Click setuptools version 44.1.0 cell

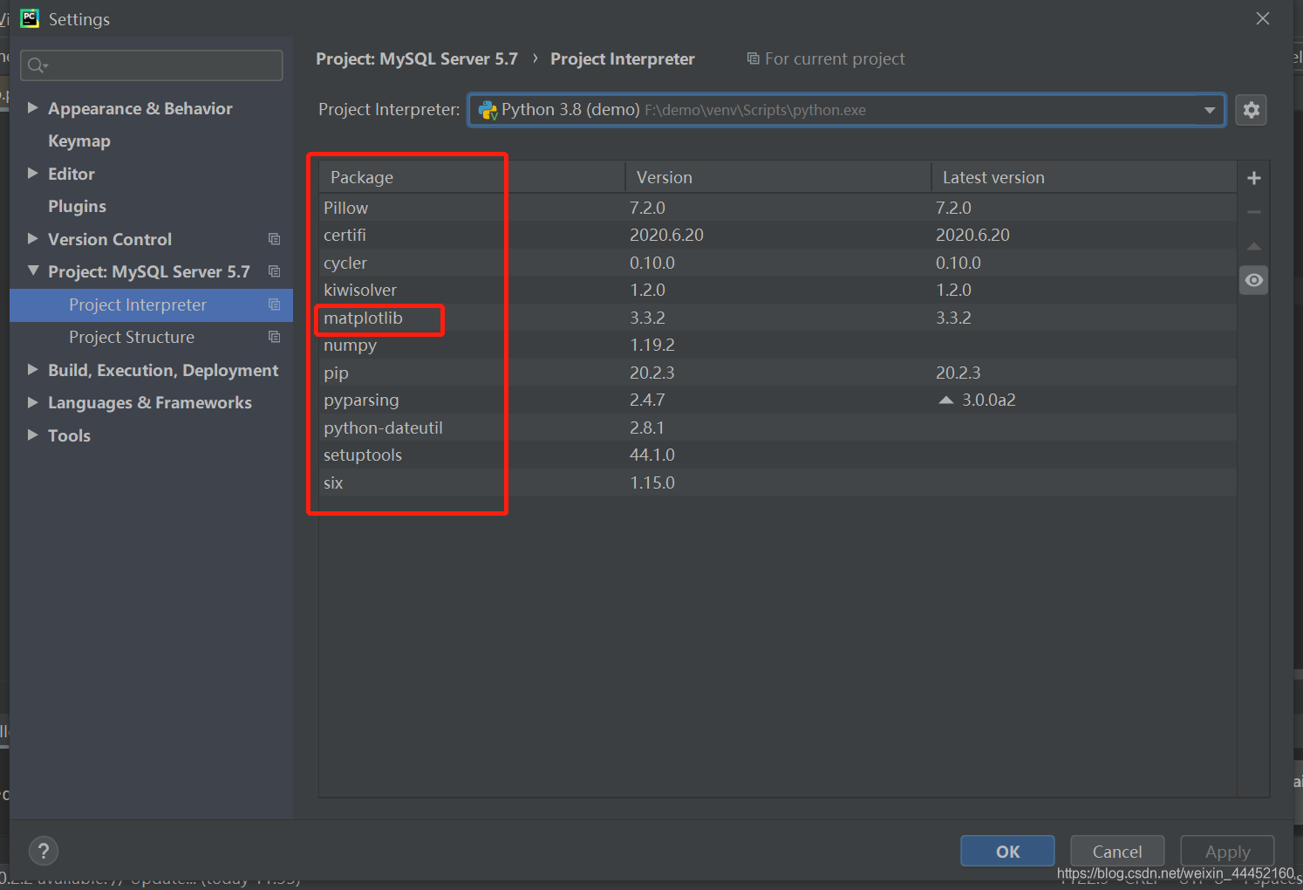coord(652,455)
